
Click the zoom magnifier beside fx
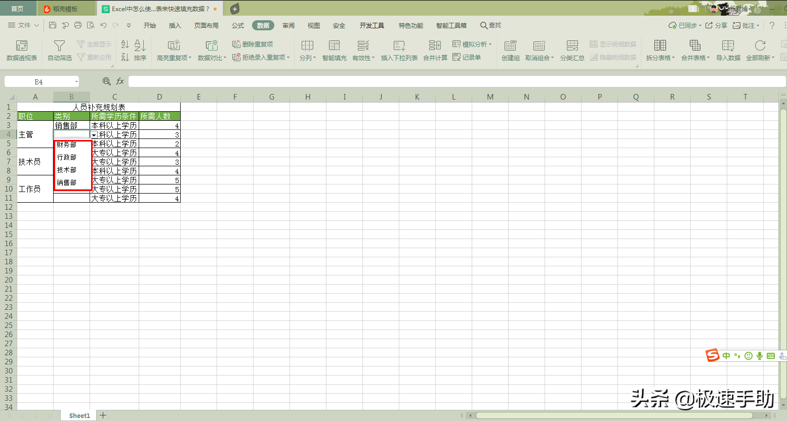(x=107, y=81)
